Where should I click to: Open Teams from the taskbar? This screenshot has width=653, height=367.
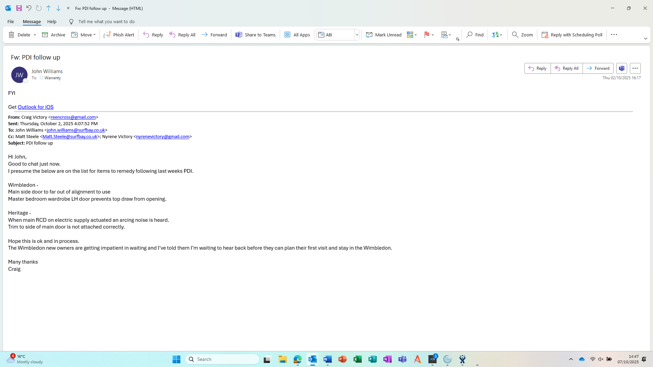click(403, 359)
